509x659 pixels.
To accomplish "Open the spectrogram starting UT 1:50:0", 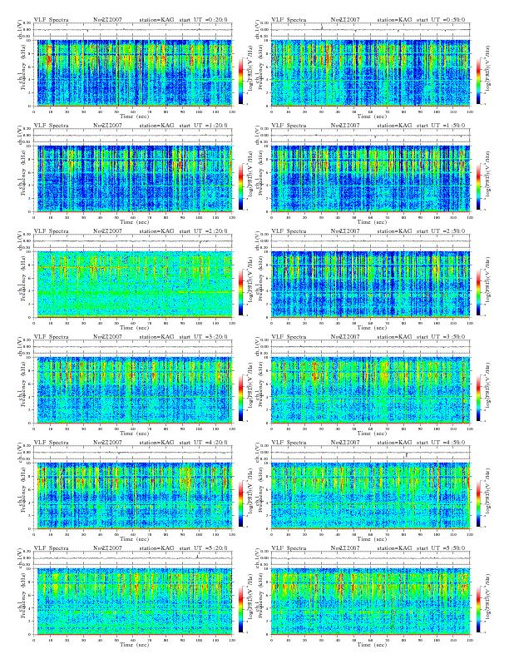I will (370, 179).
